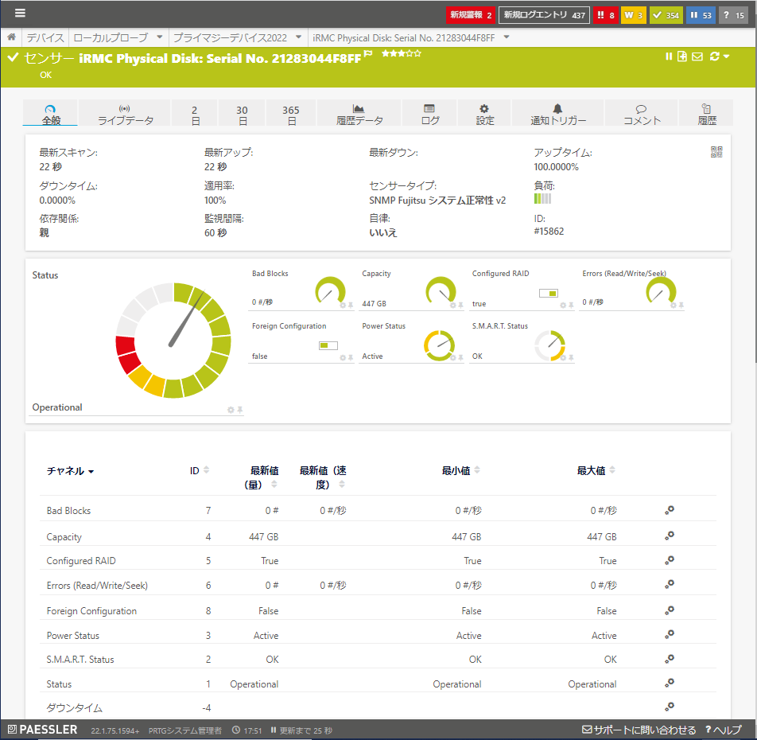Open the hamburger main menu
Screen dimensions: 757x740
(x=20, y=13)
